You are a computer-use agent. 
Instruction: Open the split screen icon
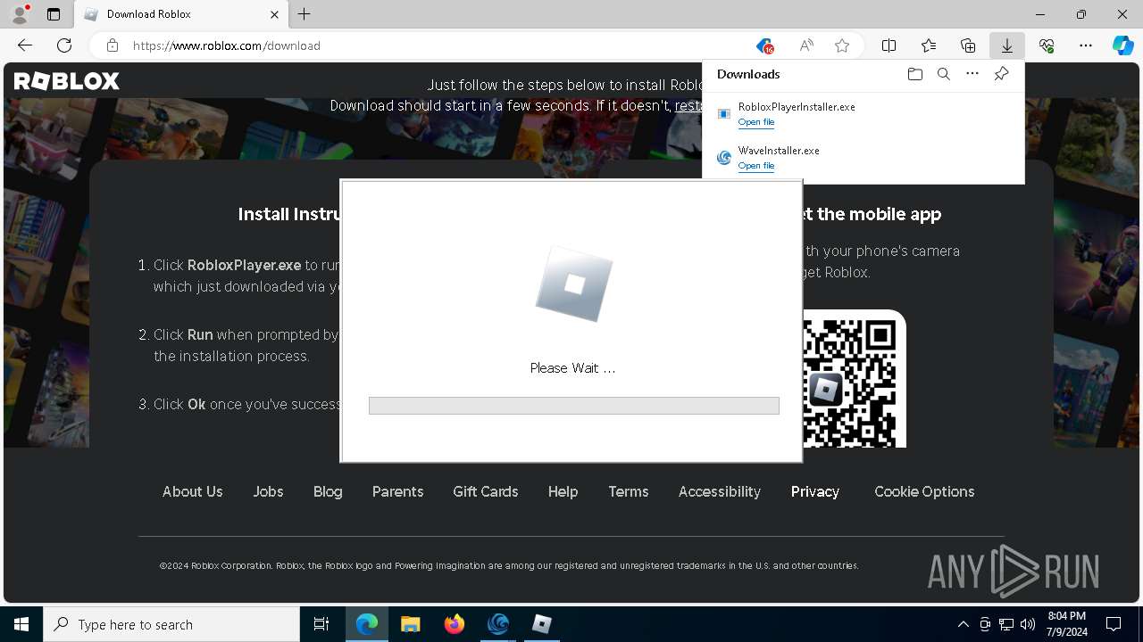coord(889,45)
